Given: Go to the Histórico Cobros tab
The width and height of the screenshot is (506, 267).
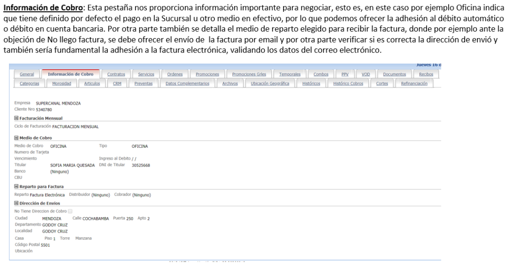Looking at the screenshot, I should tap(348, 84).
